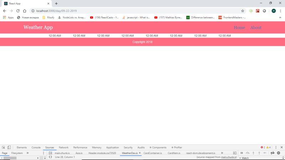Open the filisofy bookmarks folder

pyautogui.click(x=48, y=17)
